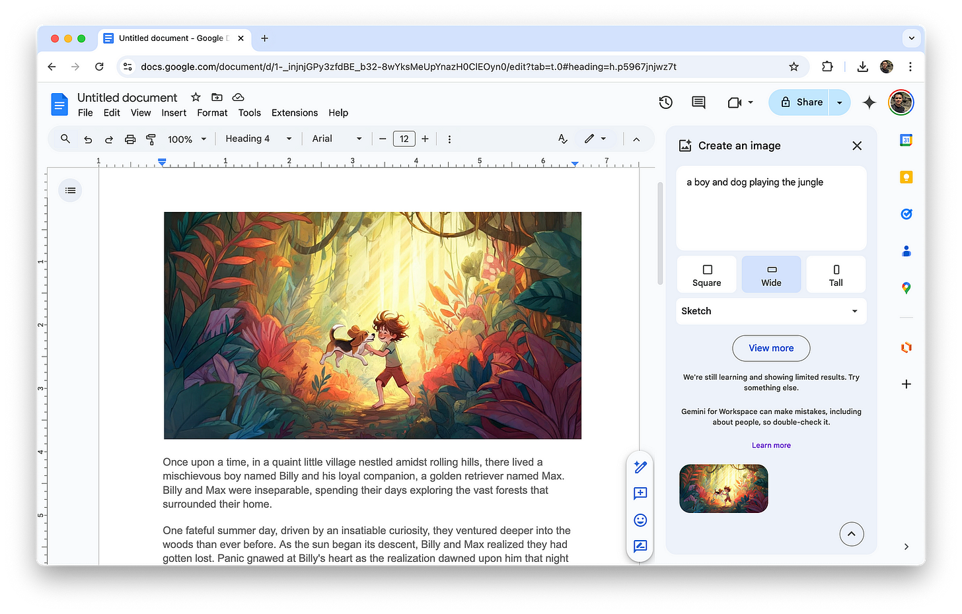Click the search magnifier in toolbar

click(65, 139)
